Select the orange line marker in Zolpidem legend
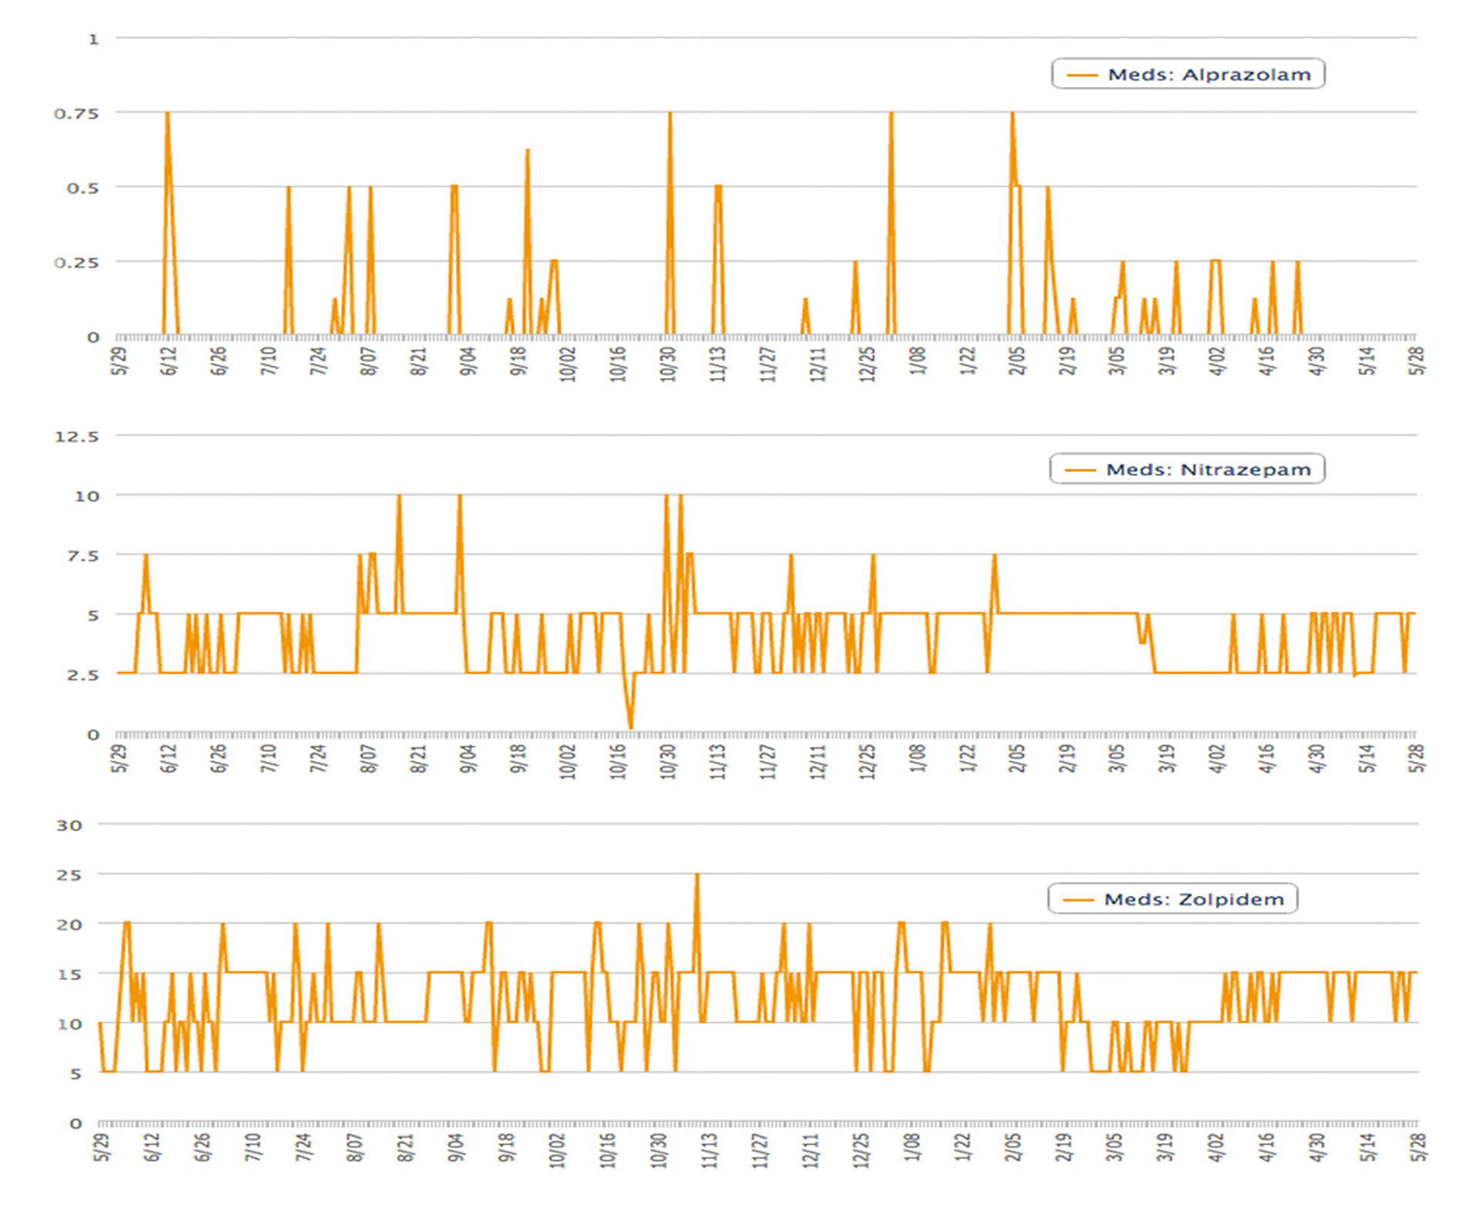This screenshot has height=1205, width=1479. click(1078, 899)
